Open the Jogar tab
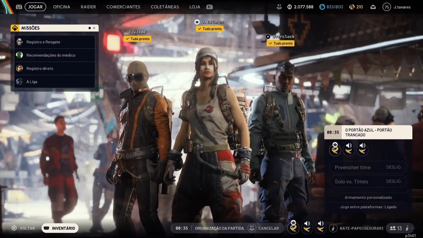This screenshot has height=238, width=423. pos(35,7)
